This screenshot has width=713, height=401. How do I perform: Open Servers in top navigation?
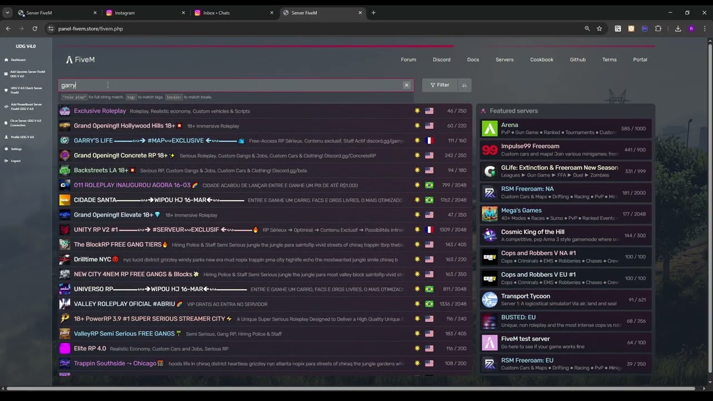pos(505,60)
